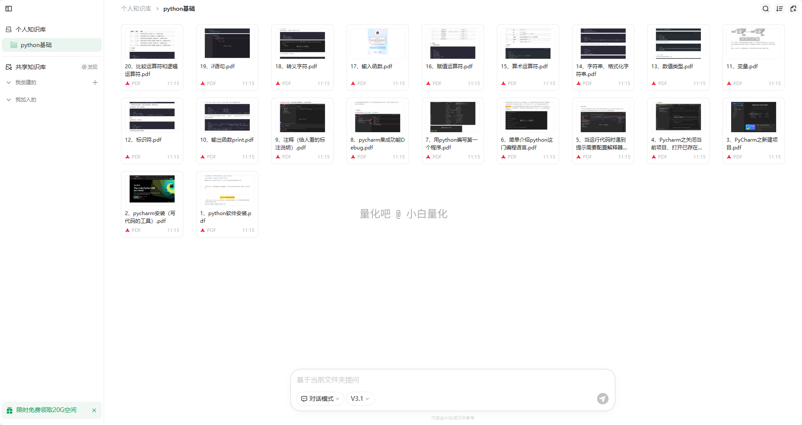Click the add new file icon
802x425 pixels.
(793, 9)
